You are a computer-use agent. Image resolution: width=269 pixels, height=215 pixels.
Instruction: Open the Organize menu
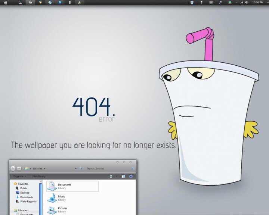(20, 176)
